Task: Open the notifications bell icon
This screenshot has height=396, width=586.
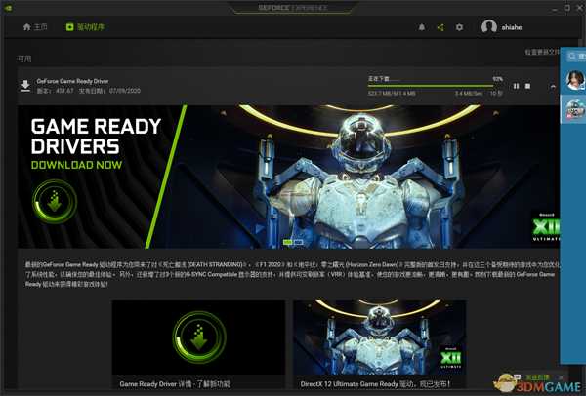Action: pyautogui.click(x=422, y=27)
